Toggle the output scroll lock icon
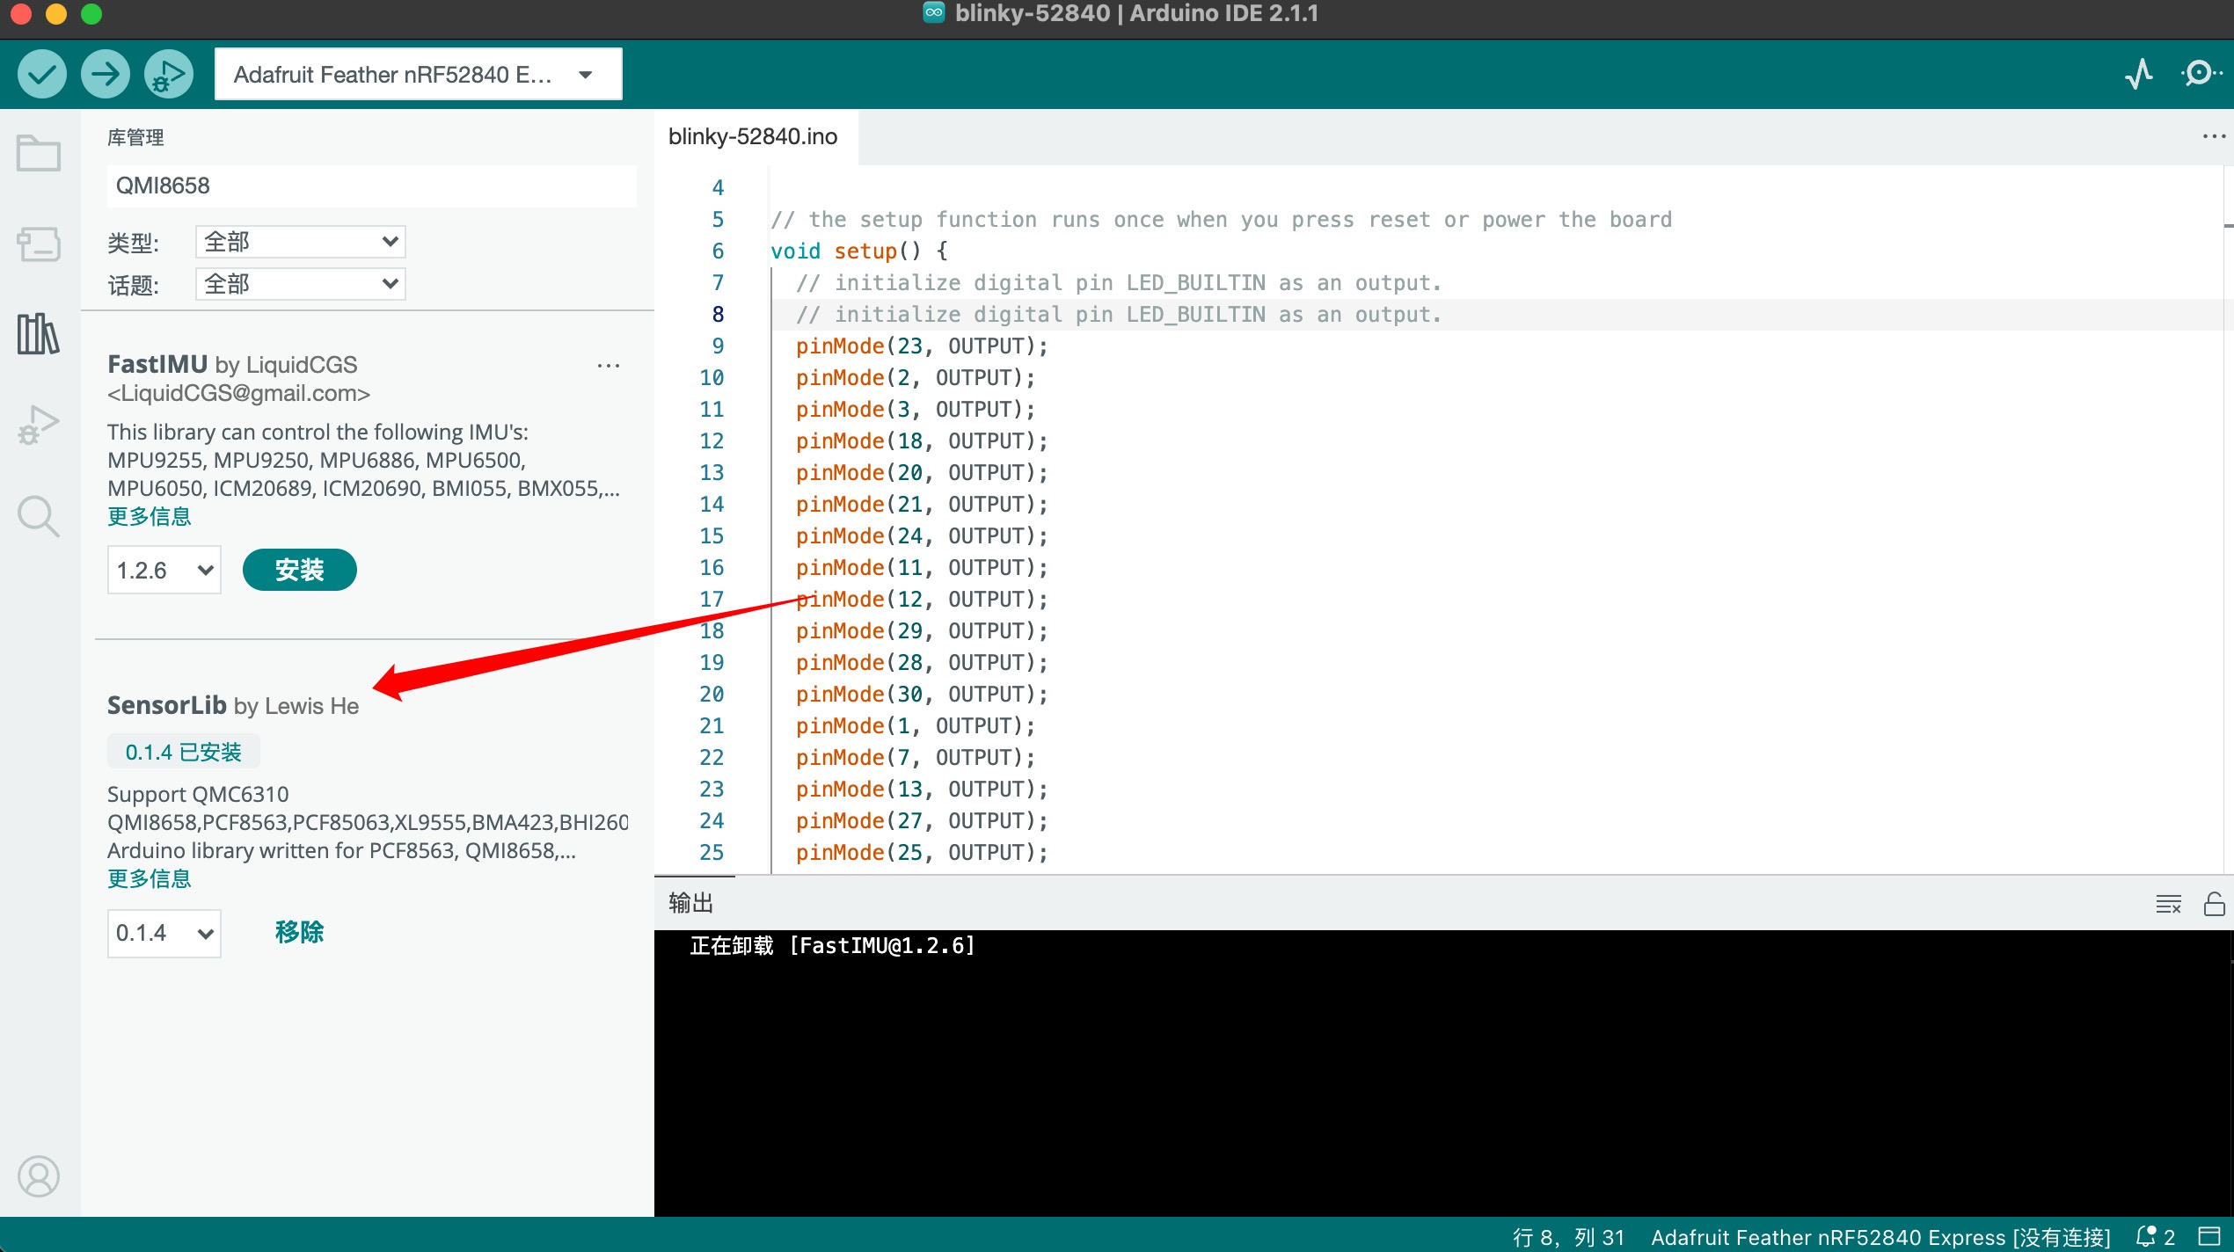Viewport: 2234px width, 1252px height. [2214, 903]
